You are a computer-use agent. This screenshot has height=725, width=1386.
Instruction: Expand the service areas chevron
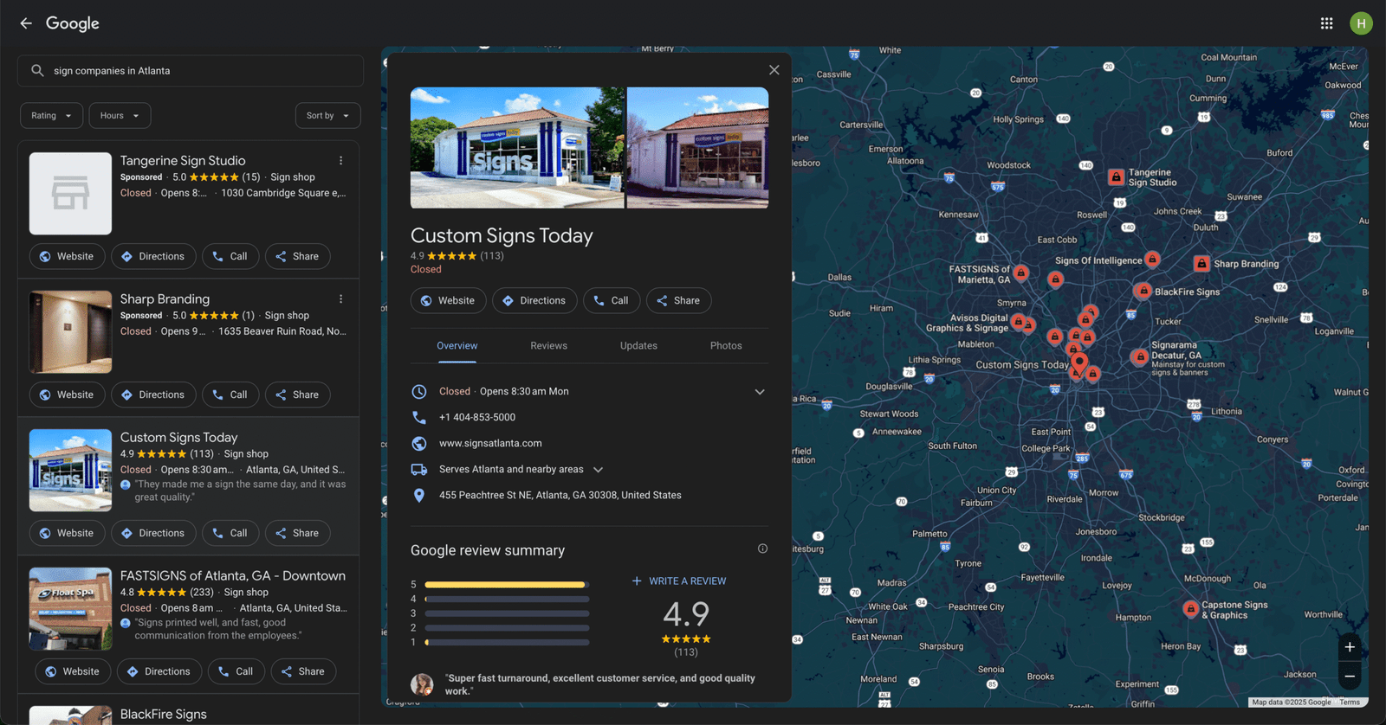pyautogui.click(x=598, y=470)
